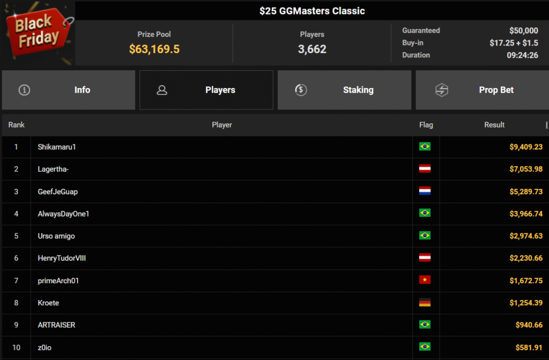Click the Players tab person icon

(162, 90)
